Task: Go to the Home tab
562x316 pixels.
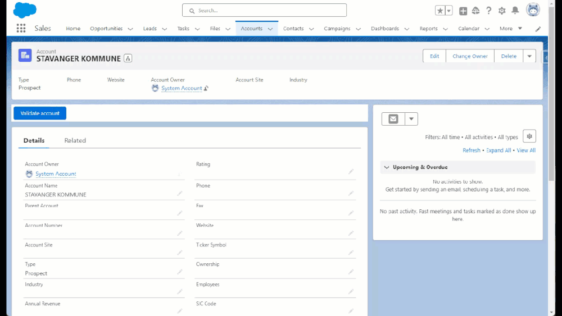Action: click(x=73, y=28)
